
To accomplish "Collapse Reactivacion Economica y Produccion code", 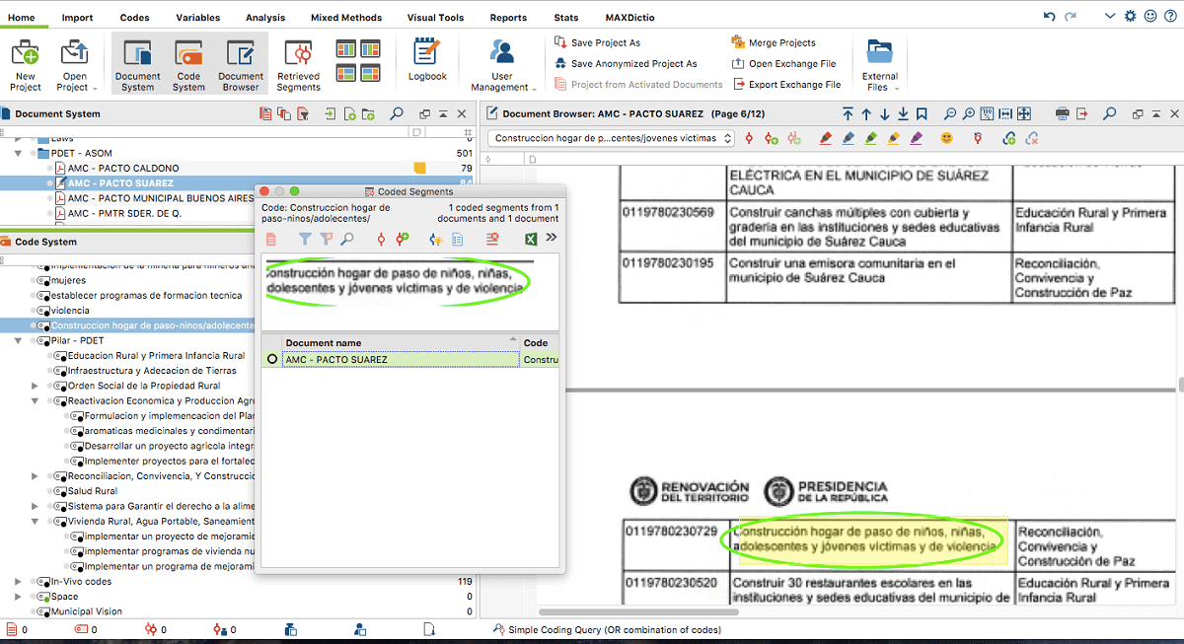I will coord(36,401).
